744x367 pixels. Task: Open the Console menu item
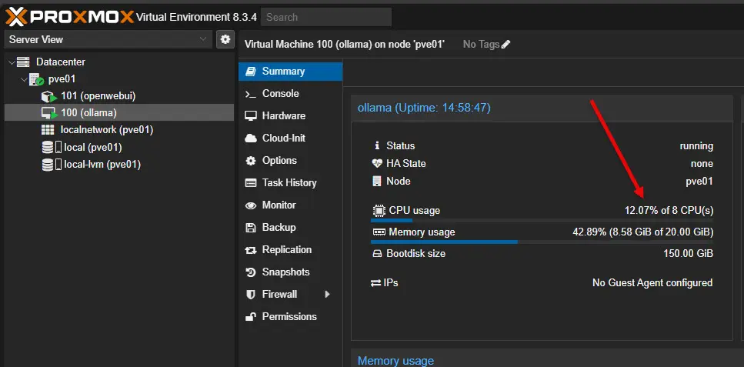point(280,93)
